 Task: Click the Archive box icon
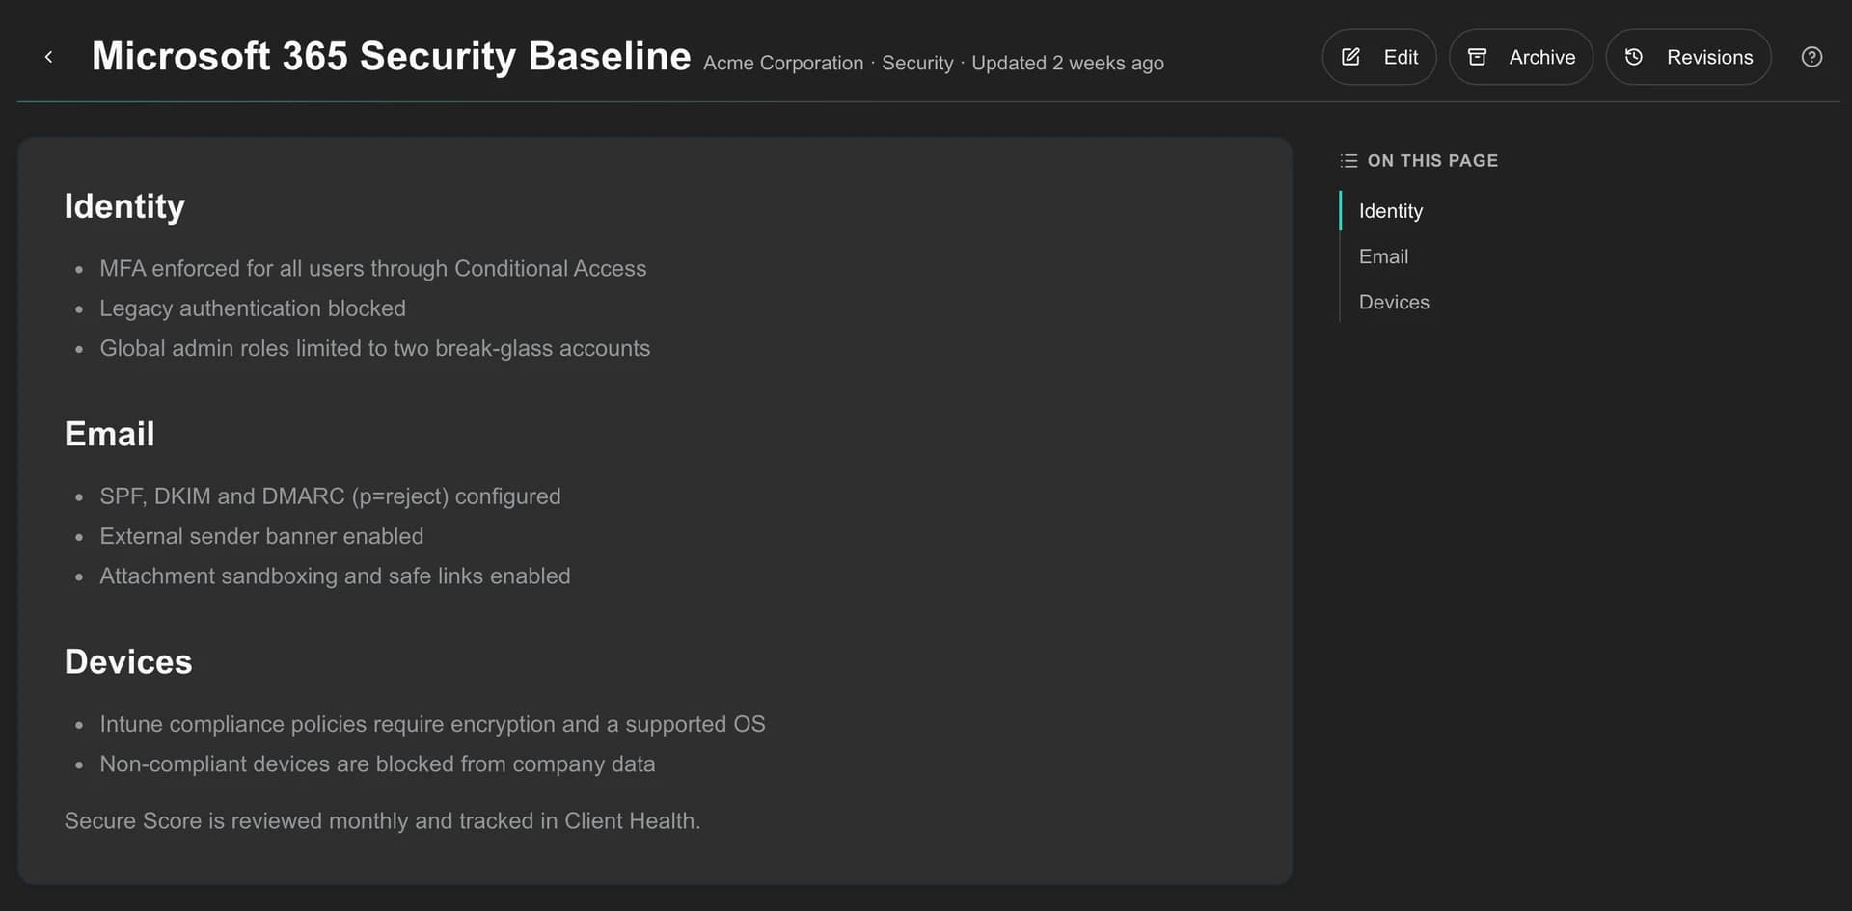[1477, 57]
